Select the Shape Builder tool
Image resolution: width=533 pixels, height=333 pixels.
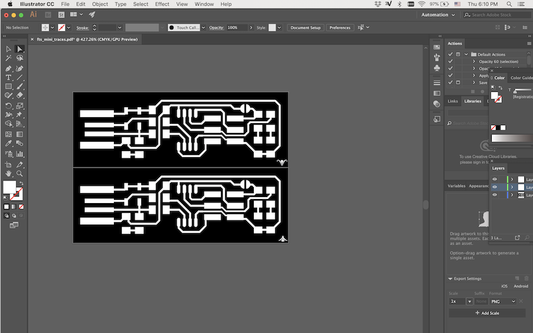(9, 124)
